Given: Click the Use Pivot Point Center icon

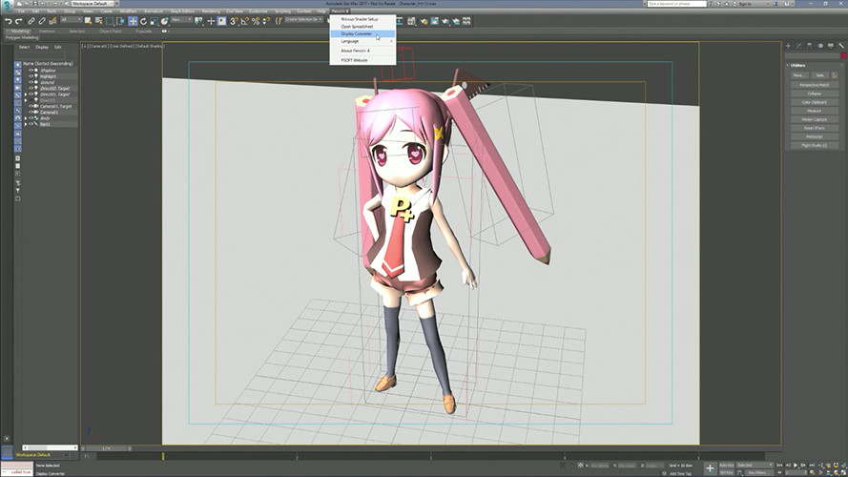Looking at the screenshot, I should coord(198,21).
